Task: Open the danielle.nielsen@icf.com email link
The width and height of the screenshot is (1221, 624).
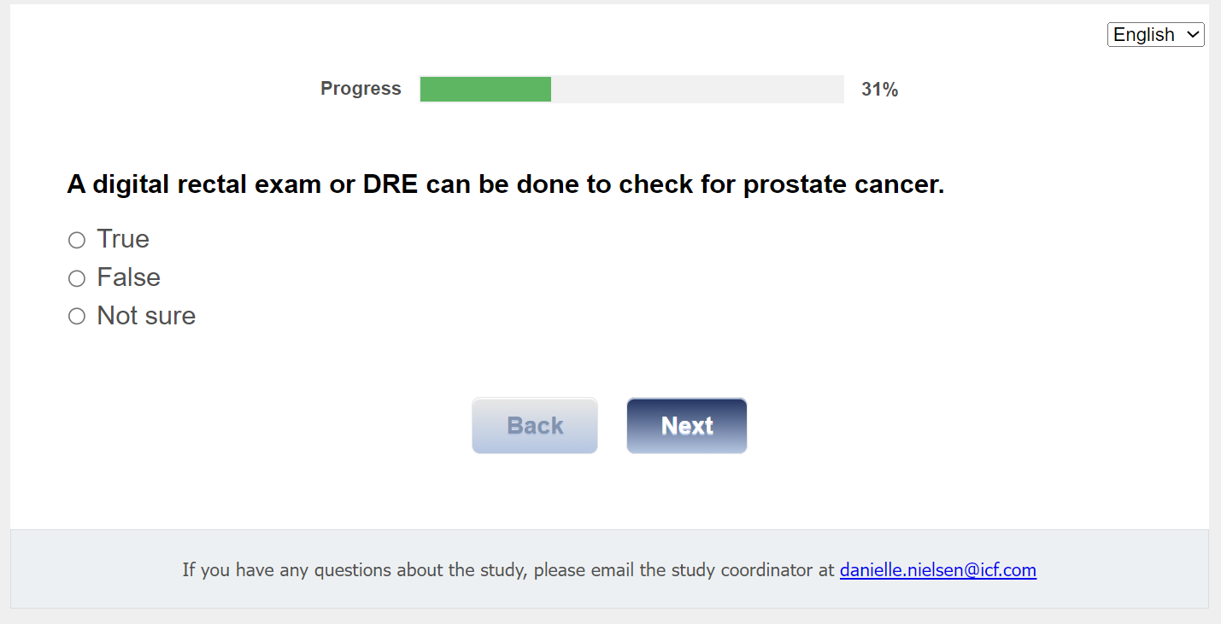Action: click(x=937, y=569)
